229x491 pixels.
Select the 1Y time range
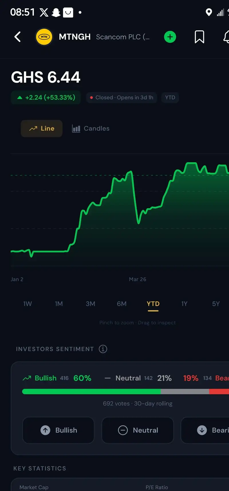point(184,304)
